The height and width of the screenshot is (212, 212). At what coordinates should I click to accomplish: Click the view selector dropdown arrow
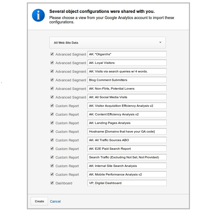(x=160, y=42)
